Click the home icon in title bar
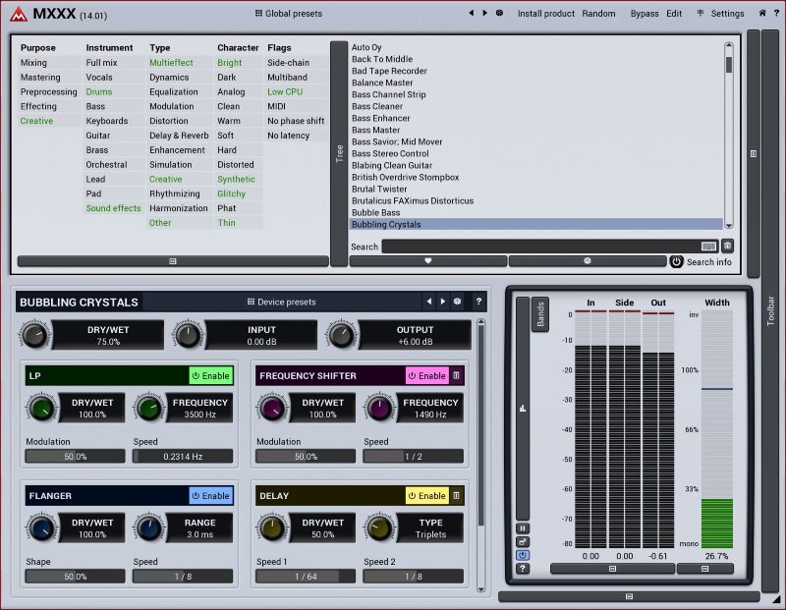 point(762,14)
